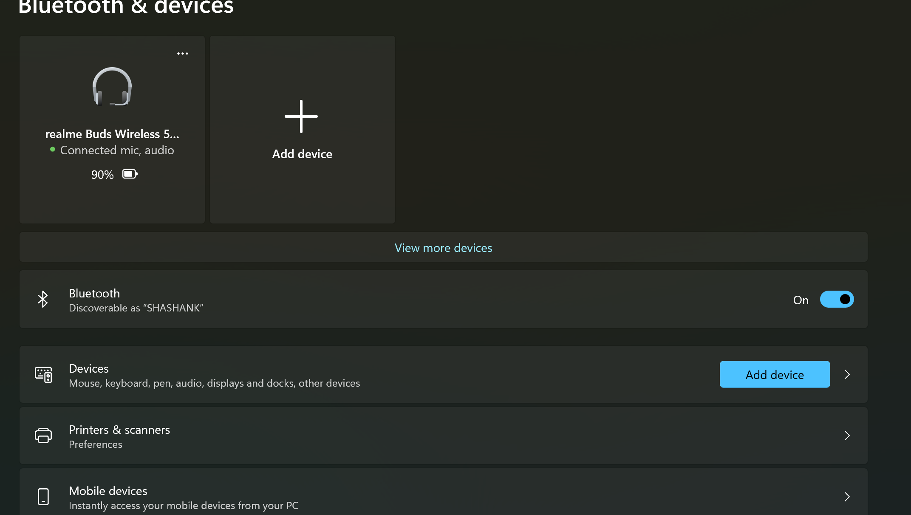The height and width of the screenshot is (515, 911).
Task: Click the green connected status dot
Action: pos(53,149)
